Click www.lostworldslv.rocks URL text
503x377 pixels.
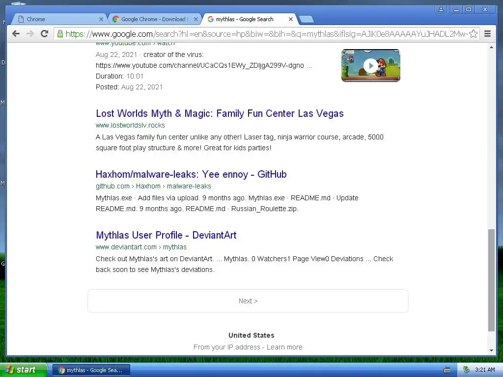pos(130,125)
